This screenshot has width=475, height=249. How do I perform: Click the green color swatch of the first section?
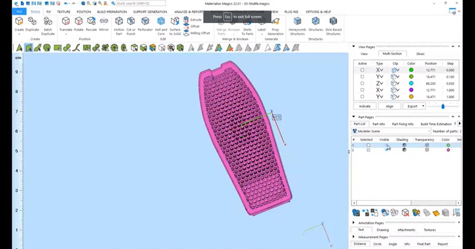[x=411, y=70]
